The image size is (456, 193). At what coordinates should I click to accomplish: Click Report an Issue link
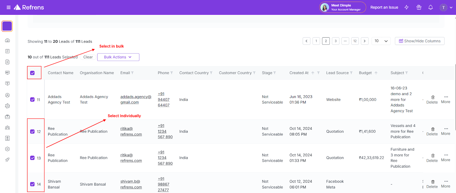coord(384,7)
